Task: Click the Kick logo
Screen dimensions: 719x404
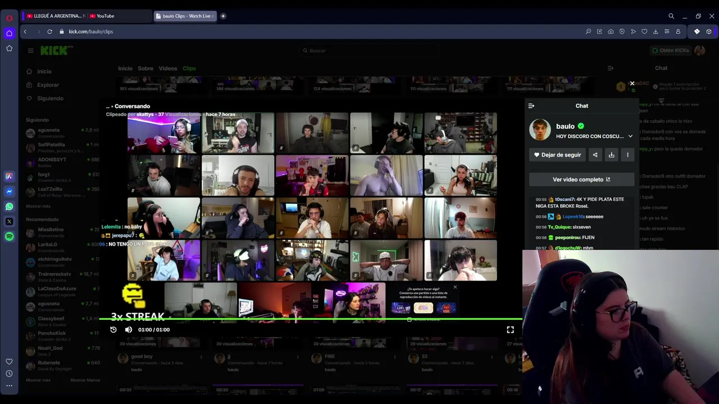Action: pyautogui.click(x=56, y=50)
